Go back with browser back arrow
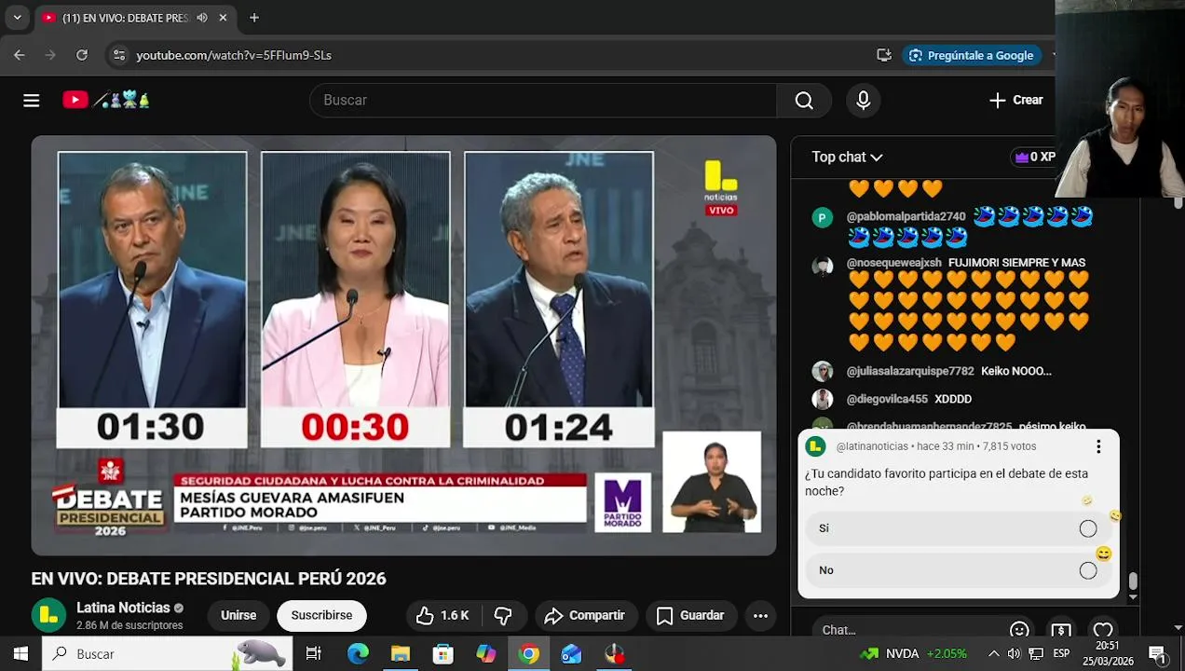The image size is (1185, 671). [20, 55]
